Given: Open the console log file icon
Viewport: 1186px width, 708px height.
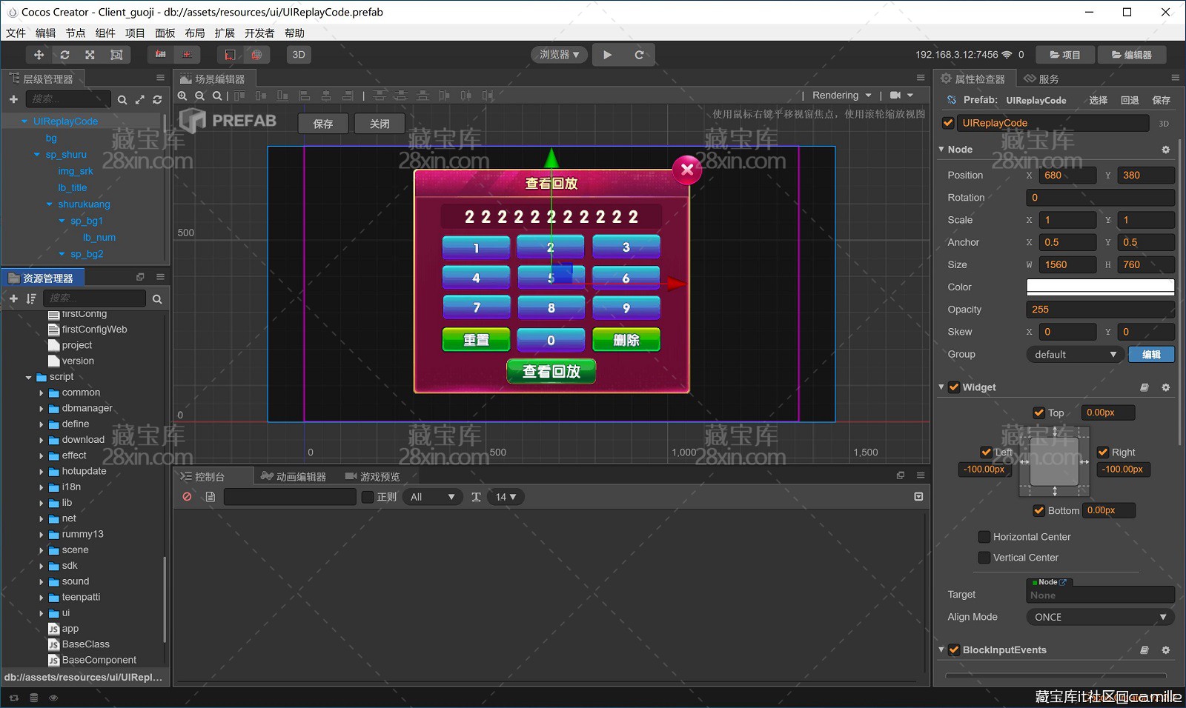Looking at the screenshot, I should coord(211,497).
